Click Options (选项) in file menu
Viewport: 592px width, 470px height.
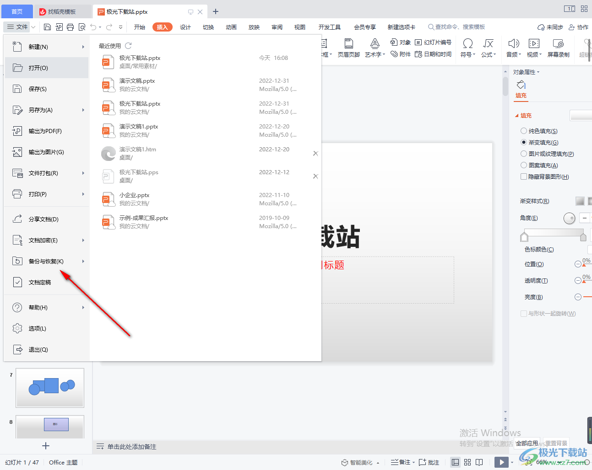click(x=47, y=328)
